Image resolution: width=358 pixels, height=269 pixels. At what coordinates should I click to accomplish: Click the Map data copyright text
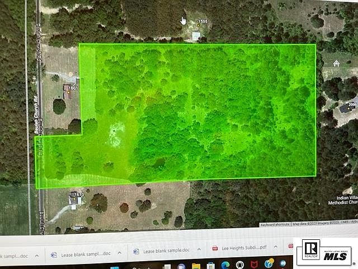pos(325,223)
